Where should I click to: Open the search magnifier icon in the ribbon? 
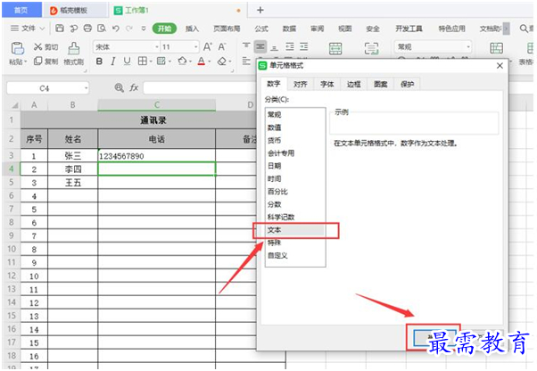(524, 29)
